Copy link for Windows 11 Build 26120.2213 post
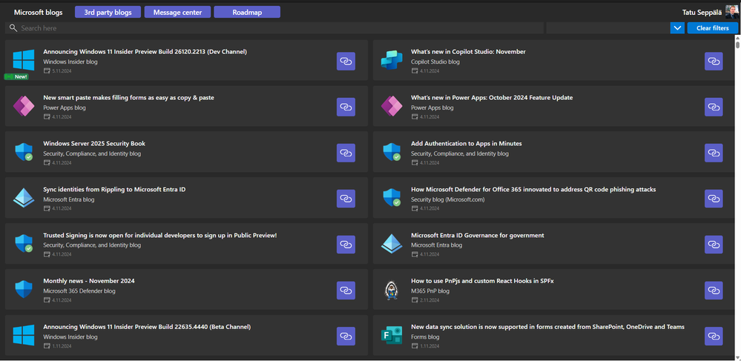This screenshot has height=361, width=741. [x=346, y=62]
